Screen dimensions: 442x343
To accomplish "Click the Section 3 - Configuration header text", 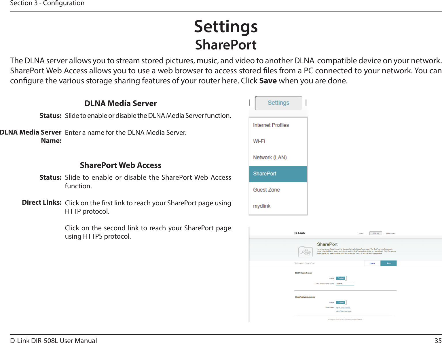I will (47, 3).
